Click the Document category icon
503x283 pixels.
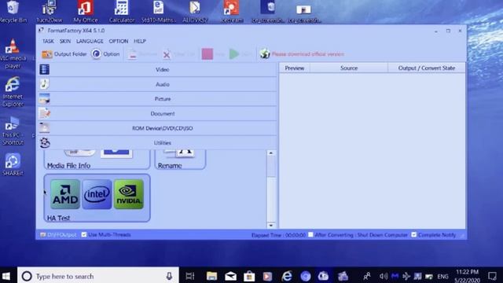coord(44,113)
